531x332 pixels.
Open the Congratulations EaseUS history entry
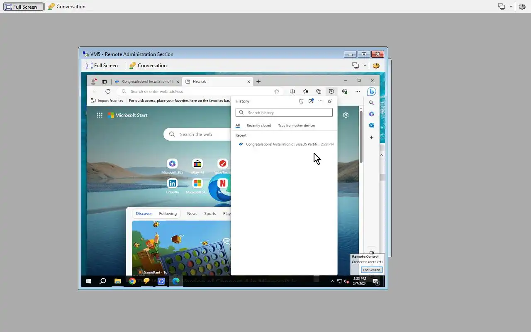point(284,144)
